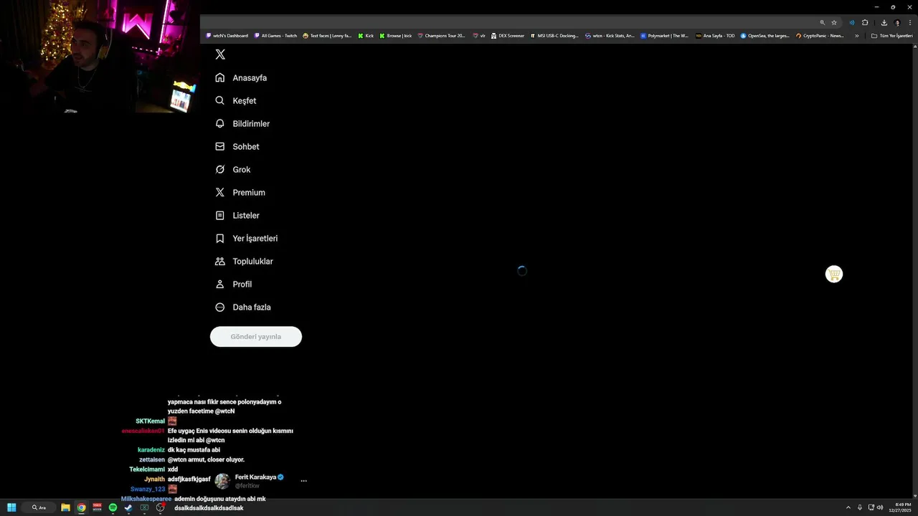The height and width of the screenshot is (516, 918).
Task: Click the X logo in the sidebar
Action: pos(220,54)
